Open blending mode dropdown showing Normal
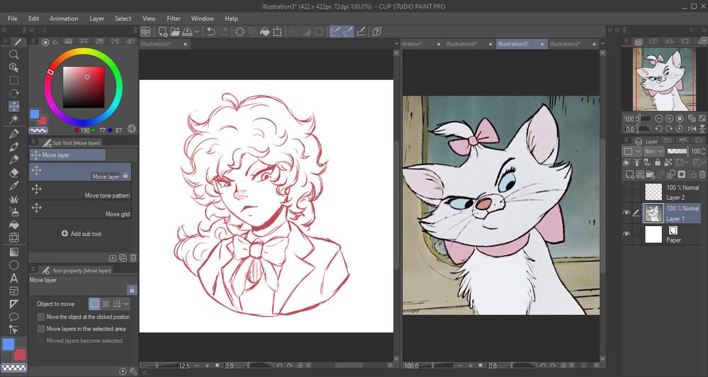The image size is (708, 377). [653, 152]
